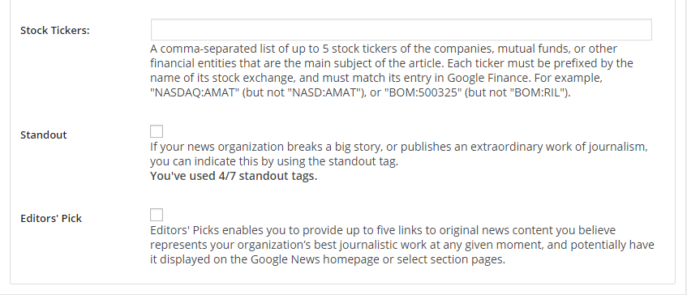Click the sentence starting "If your news organization"
The height and width of the screenshot is (295, 687).
point(399,154)
